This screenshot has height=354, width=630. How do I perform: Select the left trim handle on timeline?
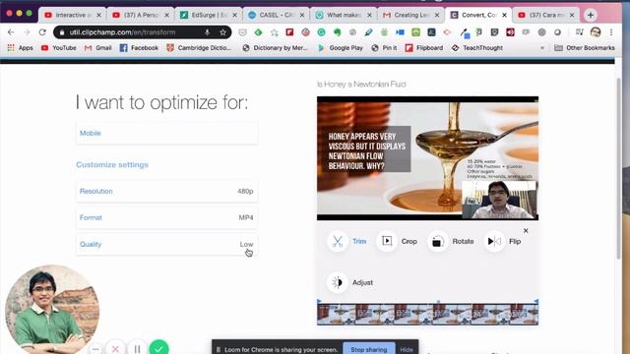(319, 302)
